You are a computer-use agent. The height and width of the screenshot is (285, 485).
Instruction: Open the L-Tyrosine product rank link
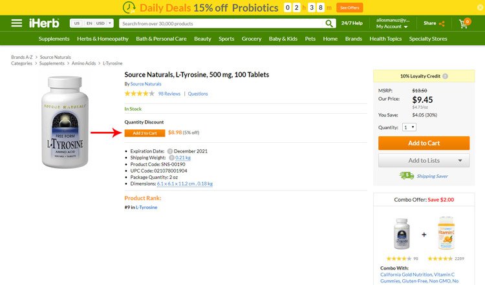coord(147,207)
